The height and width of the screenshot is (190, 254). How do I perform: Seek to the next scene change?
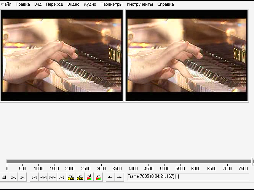[98, 177]
